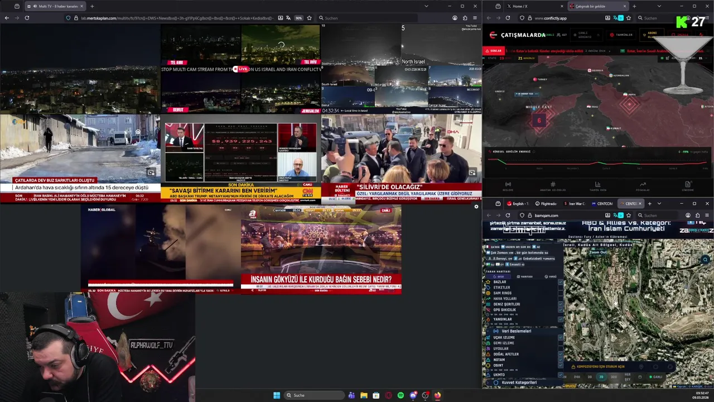Click the 'Abone Olun' button on conflictly

[652, 35]
